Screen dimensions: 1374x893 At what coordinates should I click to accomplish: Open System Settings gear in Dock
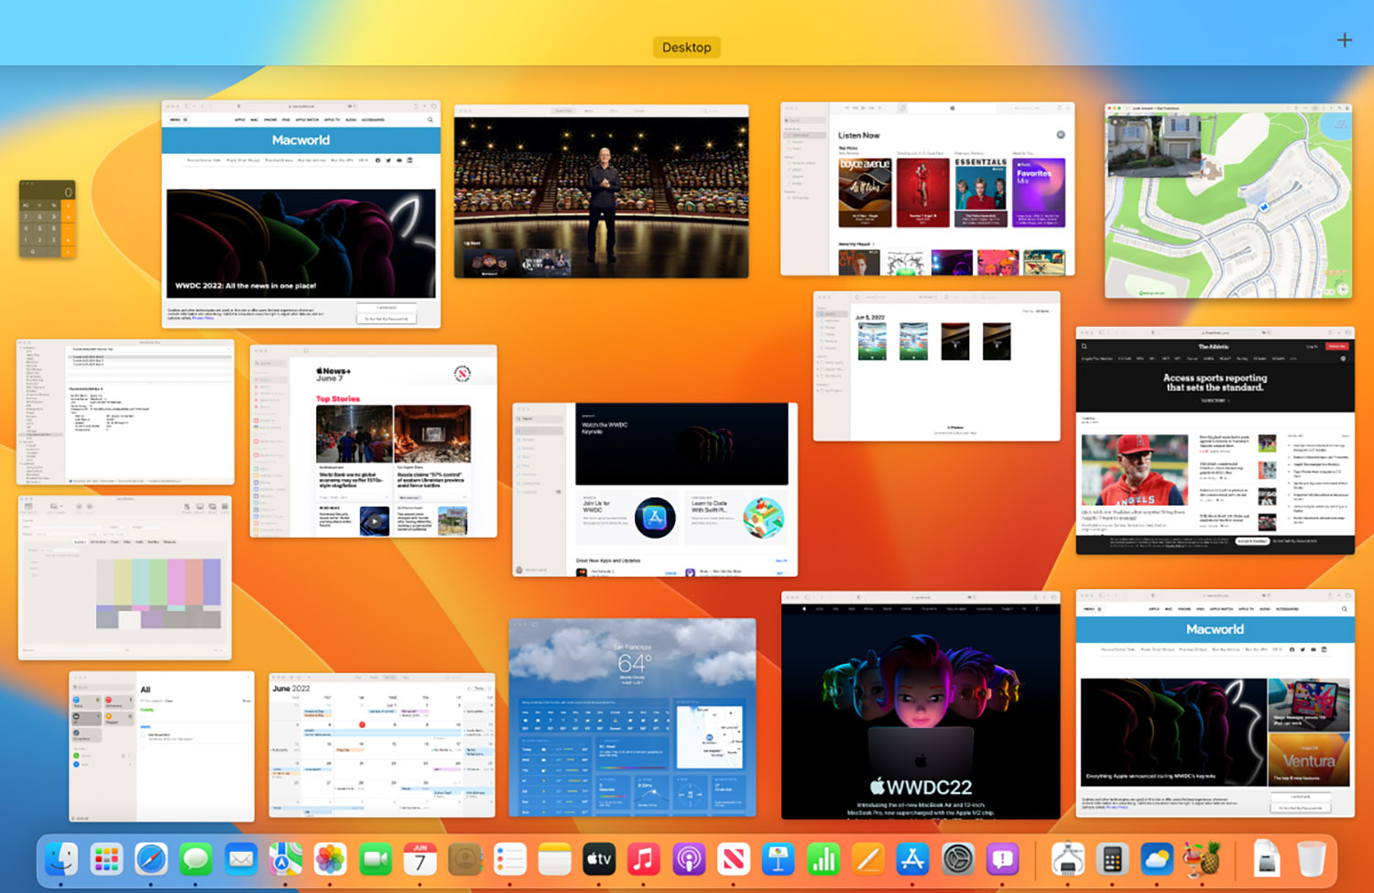click(x=958, y=859)
